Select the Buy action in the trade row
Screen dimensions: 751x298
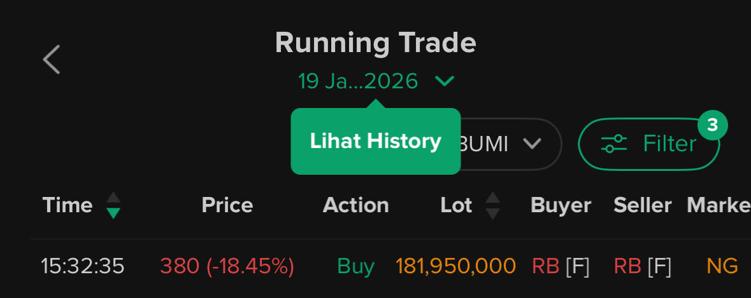tap(355, 266)
